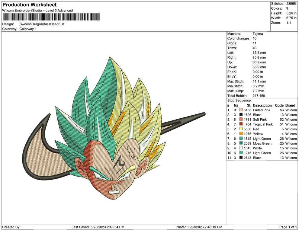299x230 pixels.
Task: Click the Code column header
Action: tap(279, 105)
